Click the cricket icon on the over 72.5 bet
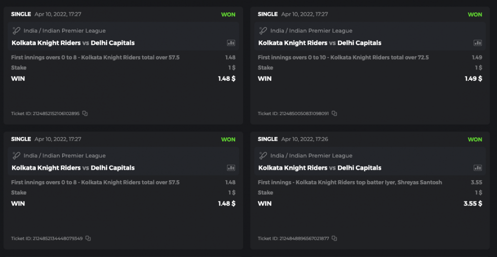The image size is (497, 257). pyautogui.click(x=263, y=31)
